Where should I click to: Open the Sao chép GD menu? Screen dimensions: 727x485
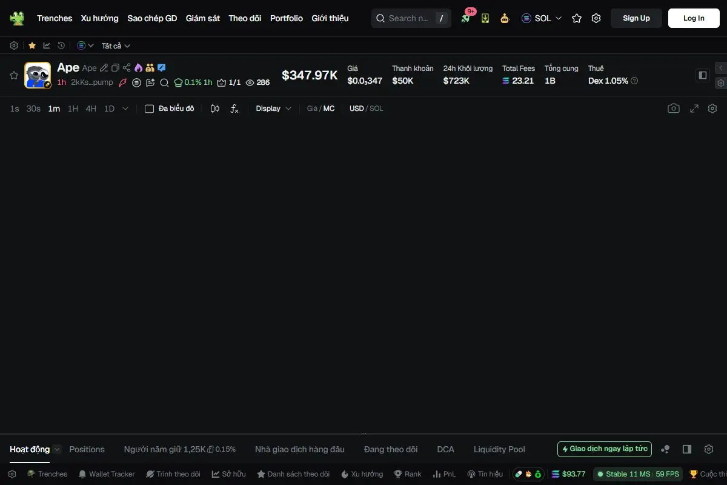[x=152, y=18]
